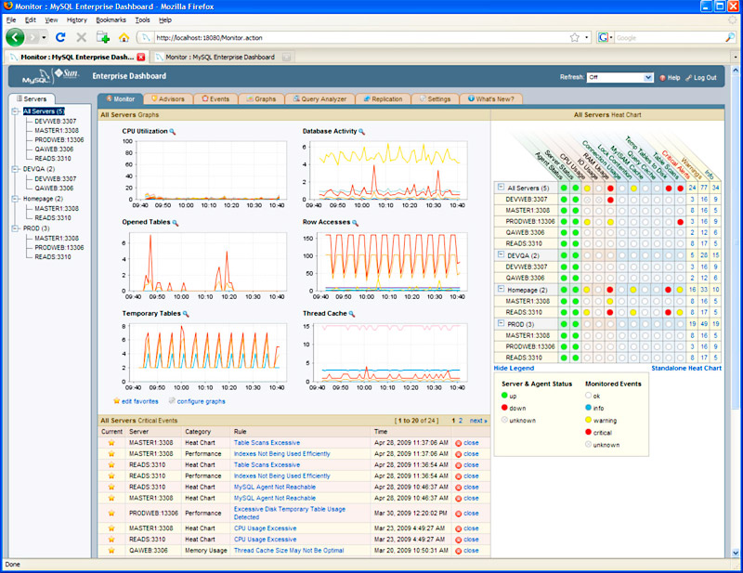
Task: Zoom the Database Activity graph magnifier
Action: point(361,132)
